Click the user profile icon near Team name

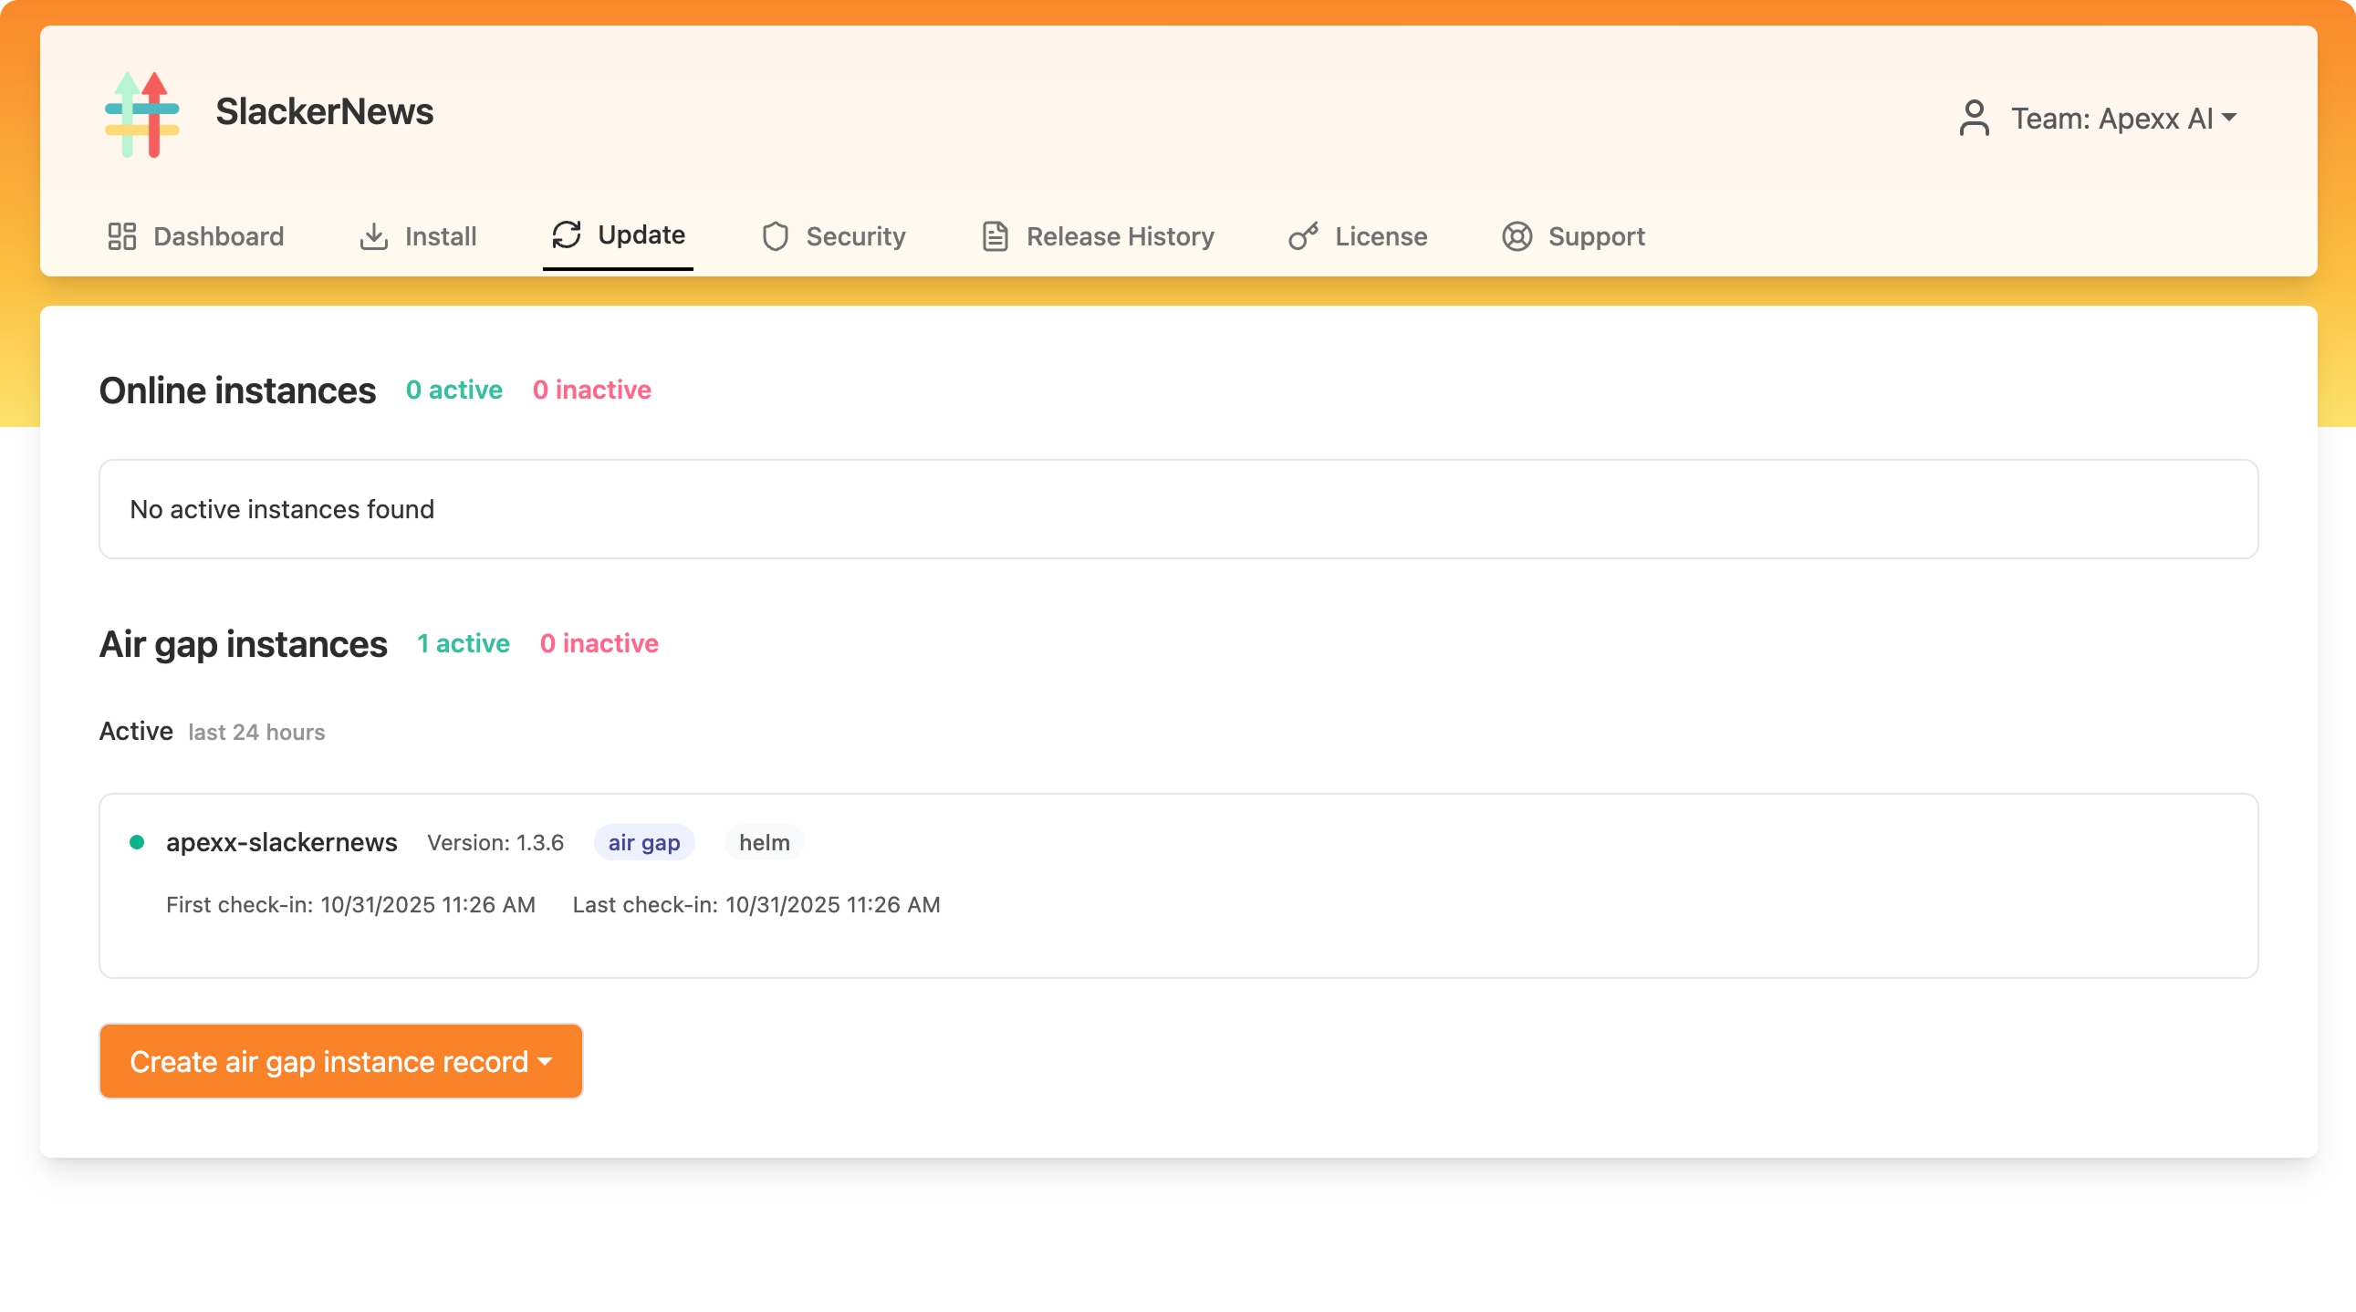point(1974,117)
